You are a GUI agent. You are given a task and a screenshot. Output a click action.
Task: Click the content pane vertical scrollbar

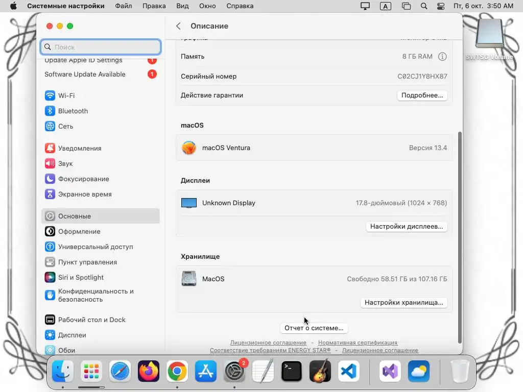tap(460, 237)
